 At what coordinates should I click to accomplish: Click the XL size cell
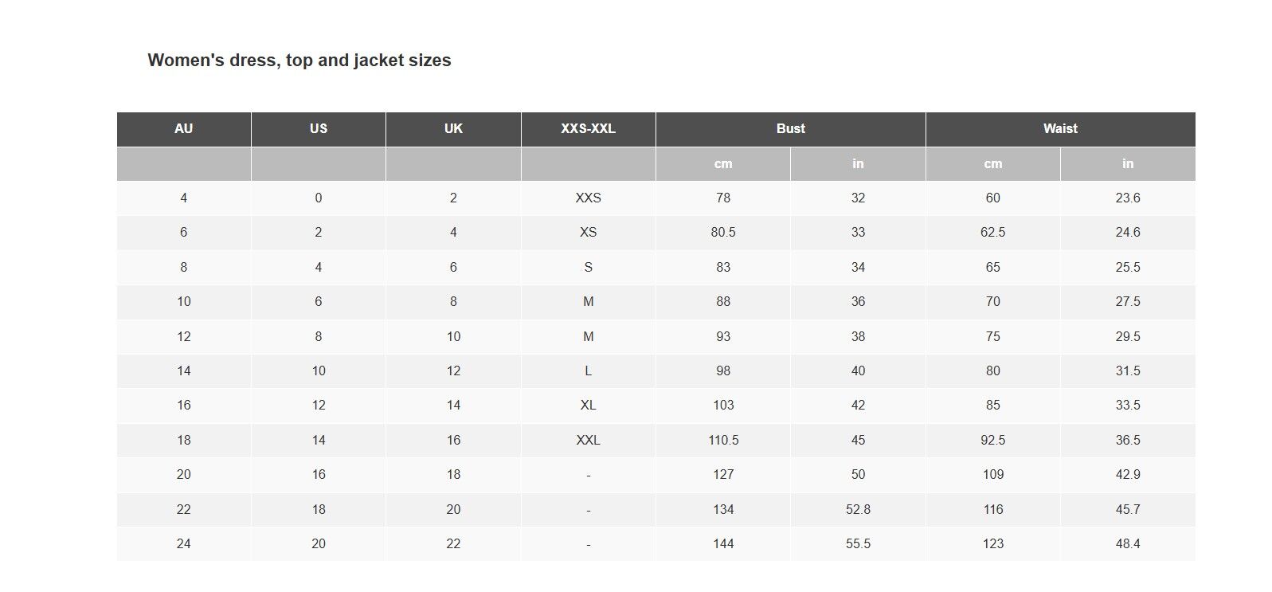point(589,406)
